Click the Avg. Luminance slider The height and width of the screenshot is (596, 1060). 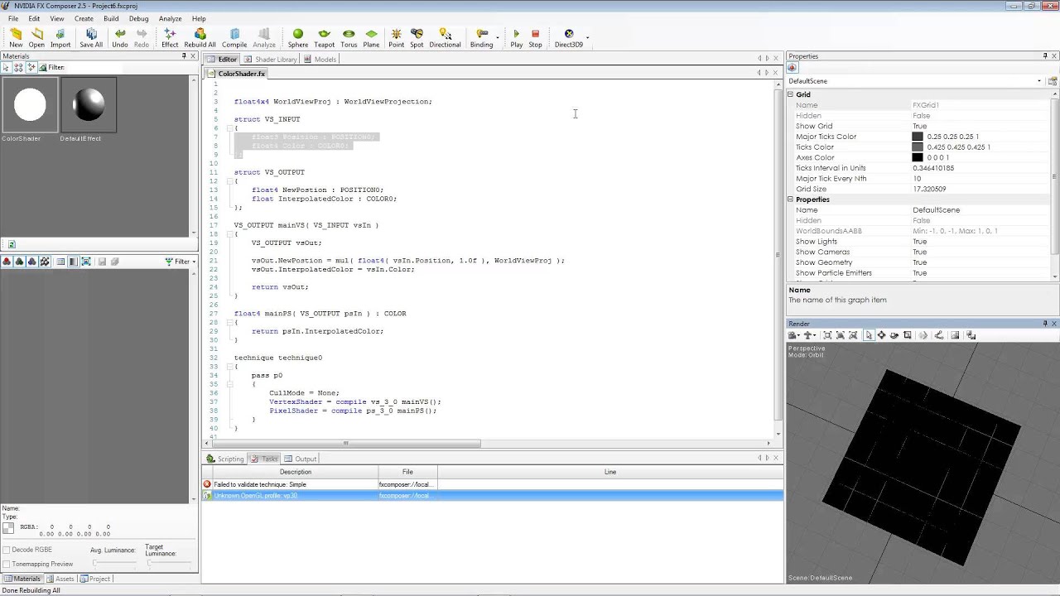[113, 564]
